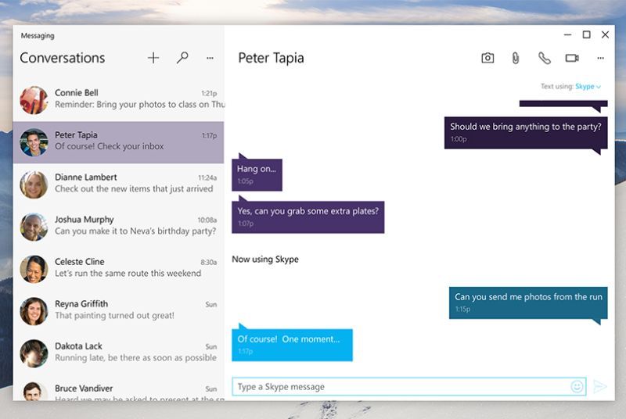Open chat header more options menu
The width and height of the screenshot is (626, 419).
click(x=600, y=58)
